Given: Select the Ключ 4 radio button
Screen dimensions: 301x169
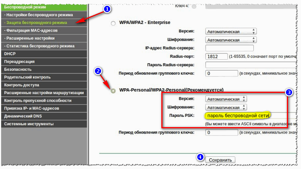Looking at the screenshot, I should (194, 7).
